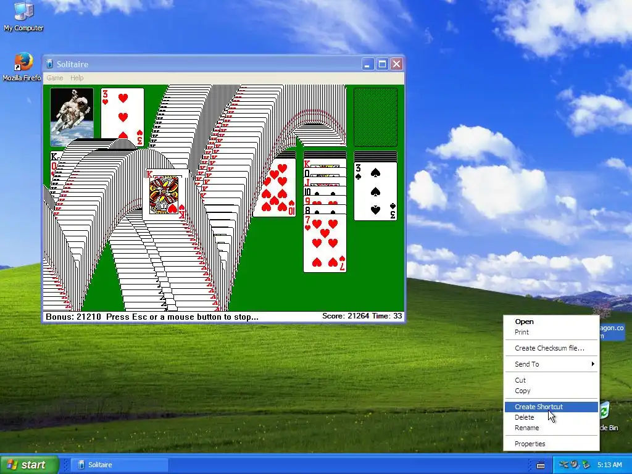The width and height of the screenshot is (632, 474).
Task: Close the Solitaire window
Action: [397, 64]
